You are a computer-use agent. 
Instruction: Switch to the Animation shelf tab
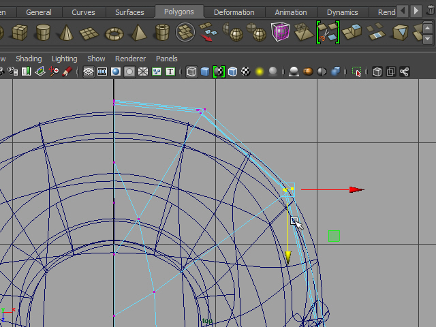point(291,12)
